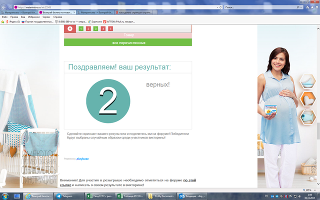Image resolution: width=320 pixels, height=200 pixels.
Task: Open Favorites star icon in toolbar
Action: (312, 7)
